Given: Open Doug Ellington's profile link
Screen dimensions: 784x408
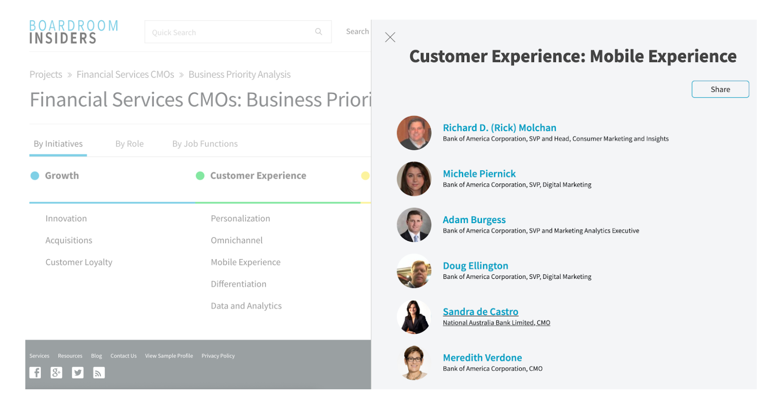Looking at the screenshot, I should click(475, 266).
